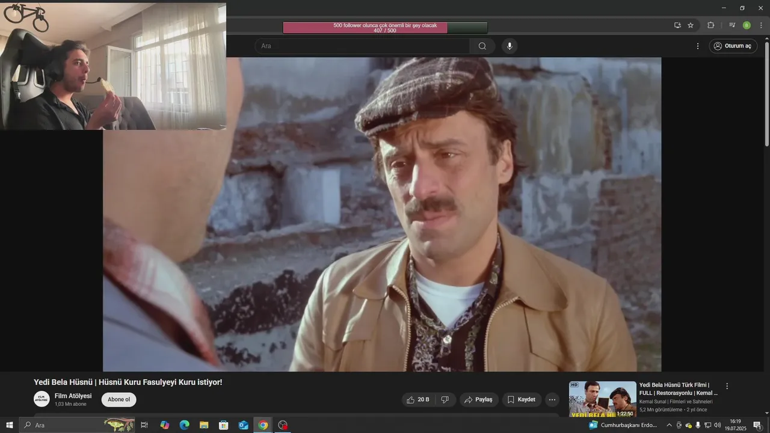This screenshot has width=770, height=433.
Task: Open Chrome media controls icon
Action: pyautogui.click(x=732, y=25)
